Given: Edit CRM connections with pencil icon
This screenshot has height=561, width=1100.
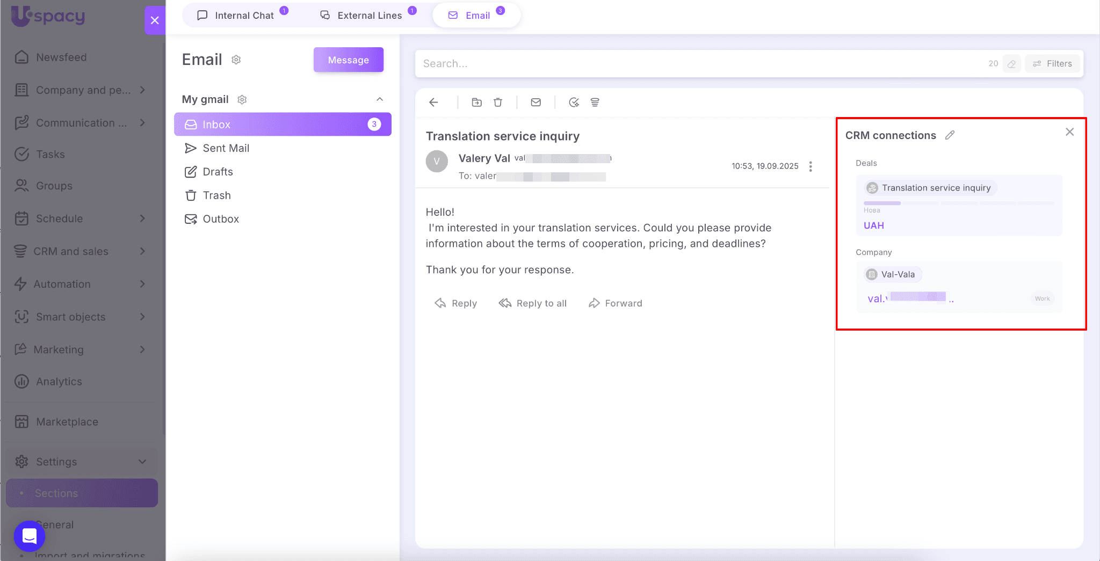Looking at the screenshot, I should pos(950,135).
